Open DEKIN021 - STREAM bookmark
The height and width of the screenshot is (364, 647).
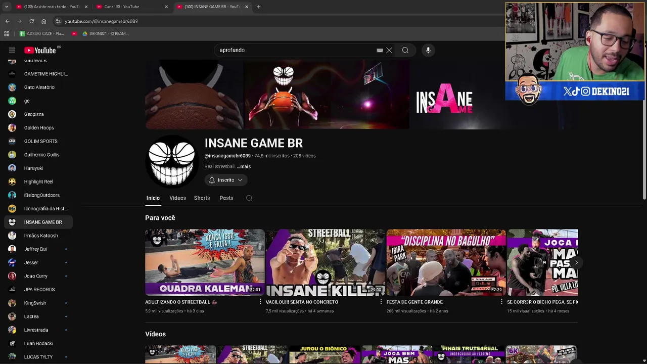click(106, 33)
